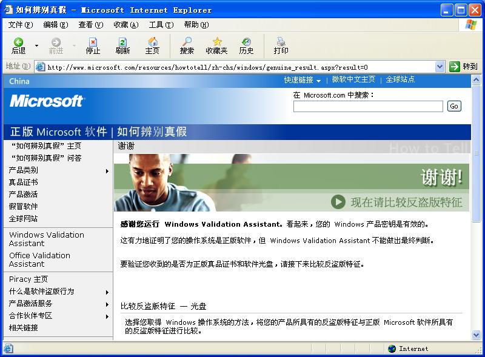Click the Back (后退) toolbar icon
The width and height of the screenshot is (485, 357).
tap(19, 42)
